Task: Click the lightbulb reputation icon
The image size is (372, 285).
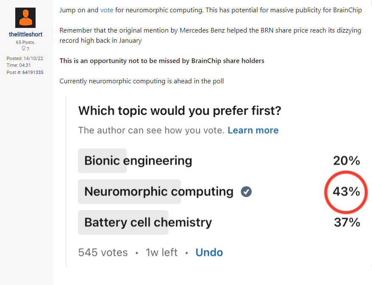Action: tap(24, 49)
